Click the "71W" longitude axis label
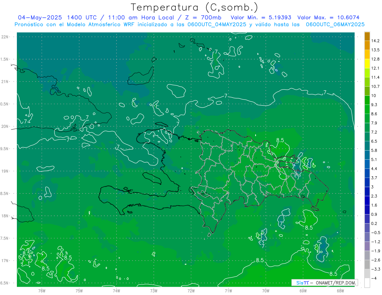 (228, 291)
